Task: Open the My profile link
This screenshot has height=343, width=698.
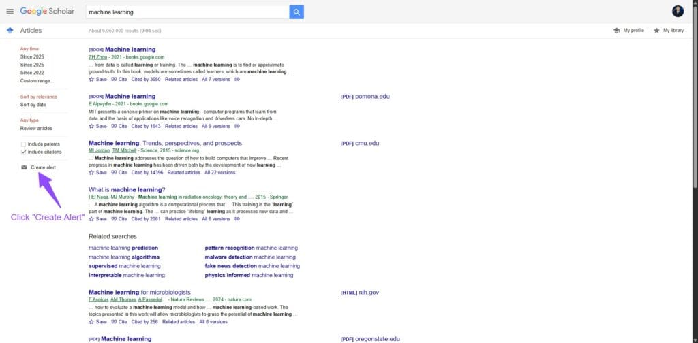Action: [633, 31]
